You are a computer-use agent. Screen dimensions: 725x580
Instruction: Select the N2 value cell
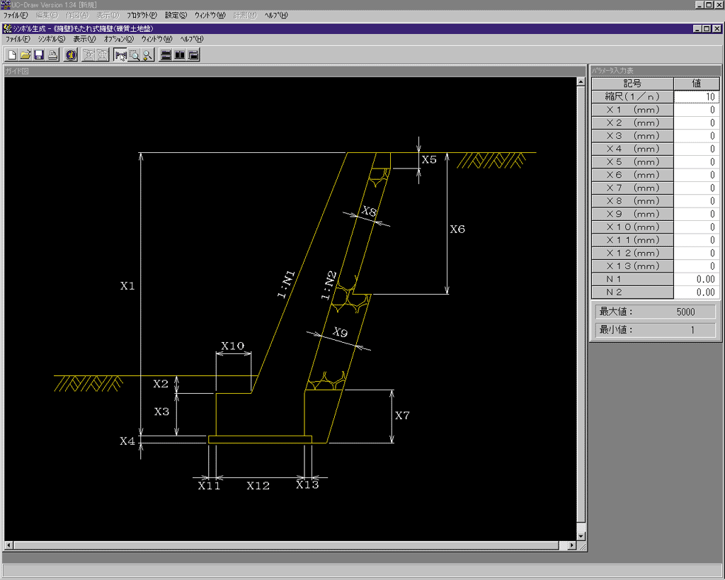tap(695, 292)
